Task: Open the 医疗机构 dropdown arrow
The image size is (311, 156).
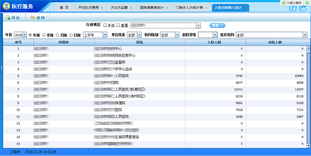Action: (305, 35)
